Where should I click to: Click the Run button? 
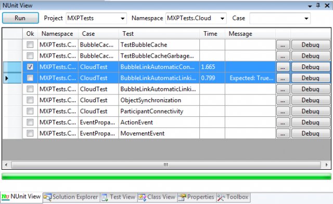tap(20, 18)
